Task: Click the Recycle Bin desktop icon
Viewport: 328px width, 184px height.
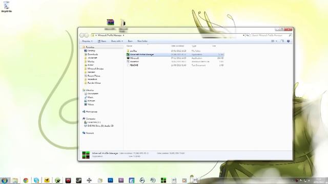Action: 6,6
